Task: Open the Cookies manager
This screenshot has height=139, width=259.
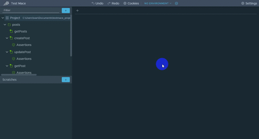Action: [131, 3]
